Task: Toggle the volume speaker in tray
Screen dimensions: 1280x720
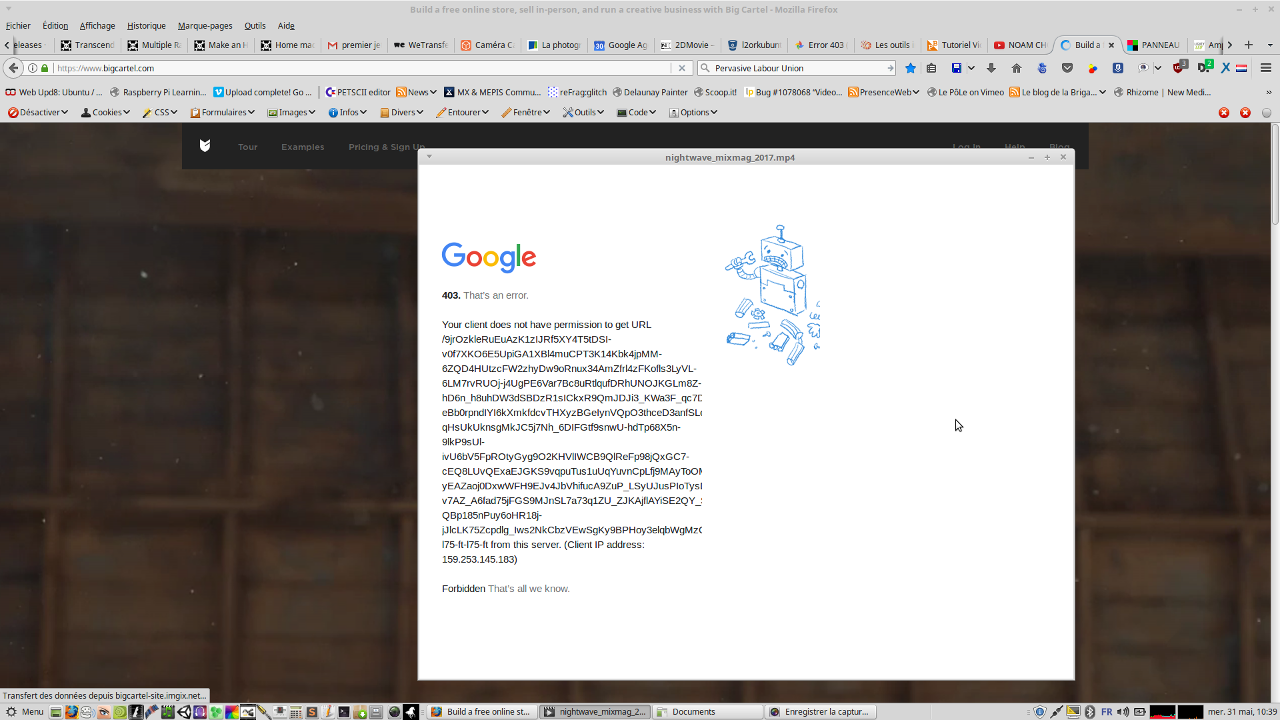Action: tap(1123, 712)
